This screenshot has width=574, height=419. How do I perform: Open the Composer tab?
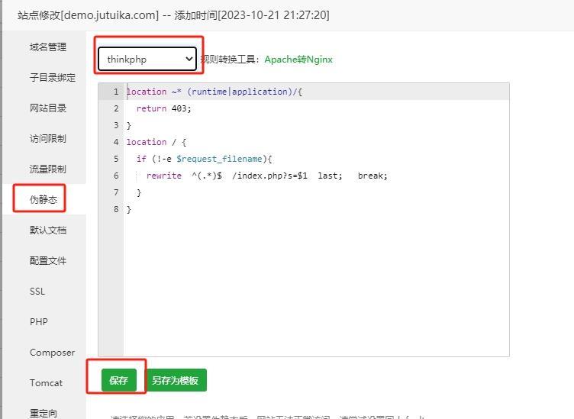point(52,352)
